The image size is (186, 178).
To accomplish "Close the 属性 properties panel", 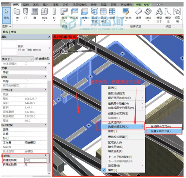I will (49, 37).
